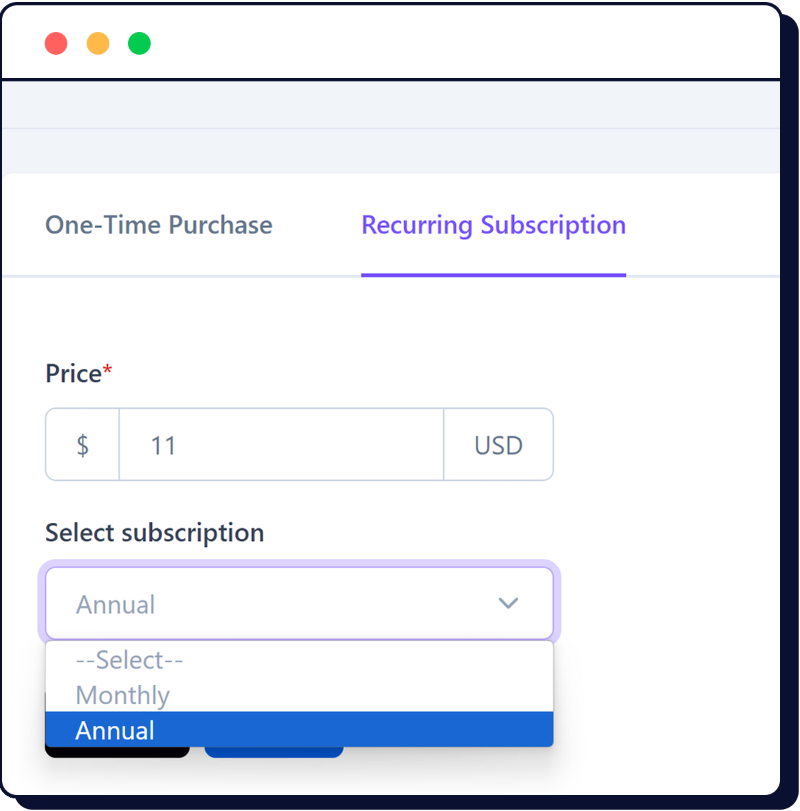Click the Select subscription label text
The height and width of the screenshot is (811, 800).
tap(155, 533)
